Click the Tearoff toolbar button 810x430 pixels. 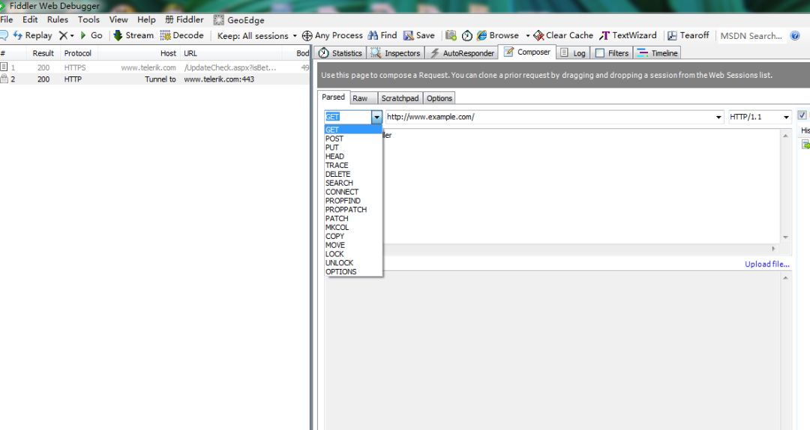point(688,36)
